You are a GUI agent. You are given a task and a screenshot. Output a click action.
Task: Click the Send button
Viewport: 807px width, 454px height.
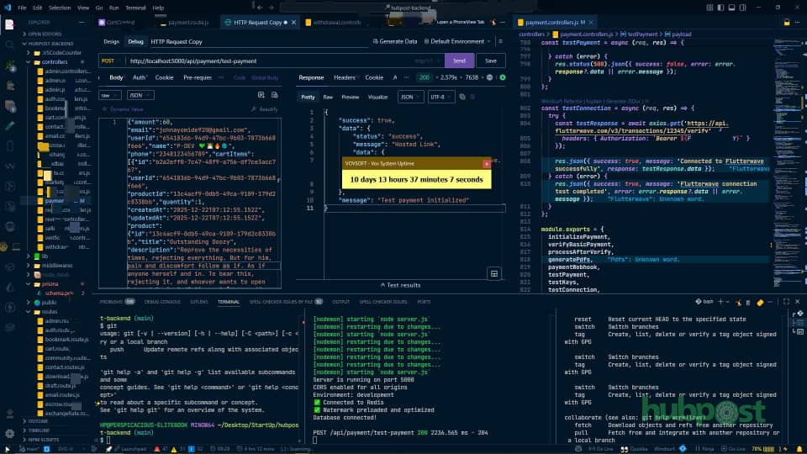(459, 61)
